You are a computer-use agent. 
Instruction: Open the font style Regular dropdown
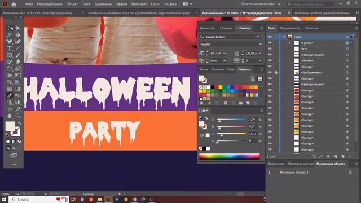[x=261, y=44]
